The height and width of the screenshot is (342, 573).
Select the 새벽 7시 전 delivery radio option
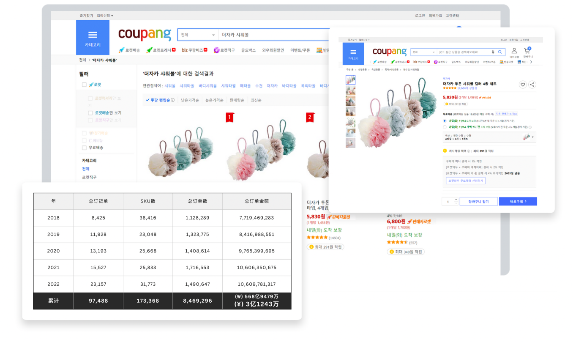445,127
